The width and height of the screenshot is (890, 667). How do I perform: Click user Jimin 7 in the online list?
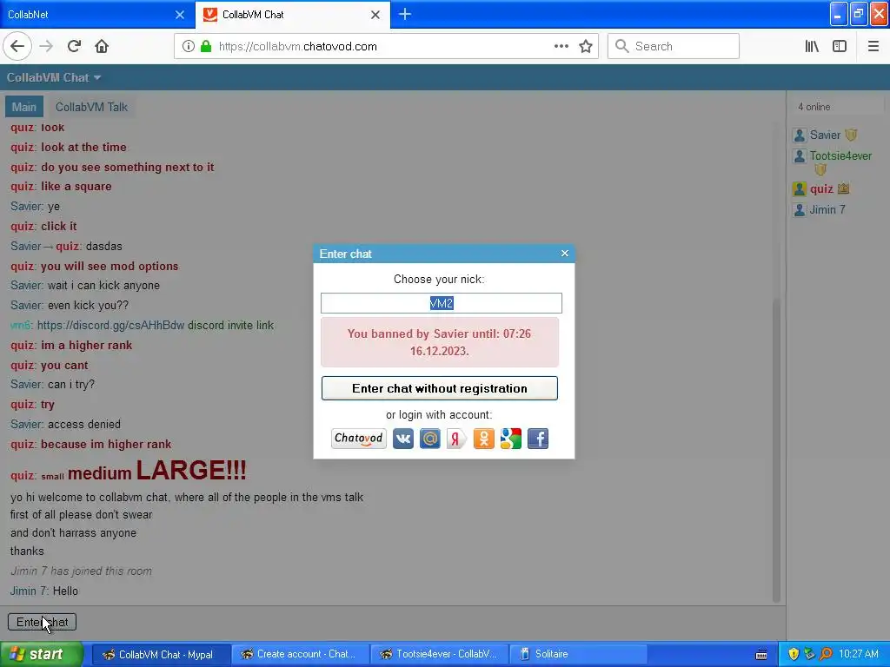pos(827,210)
